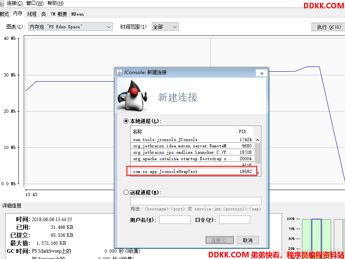Viewport: 345px width, 259px height.
Task: Click the 连接(C) button in the dialog
Action: click(220, 240)
